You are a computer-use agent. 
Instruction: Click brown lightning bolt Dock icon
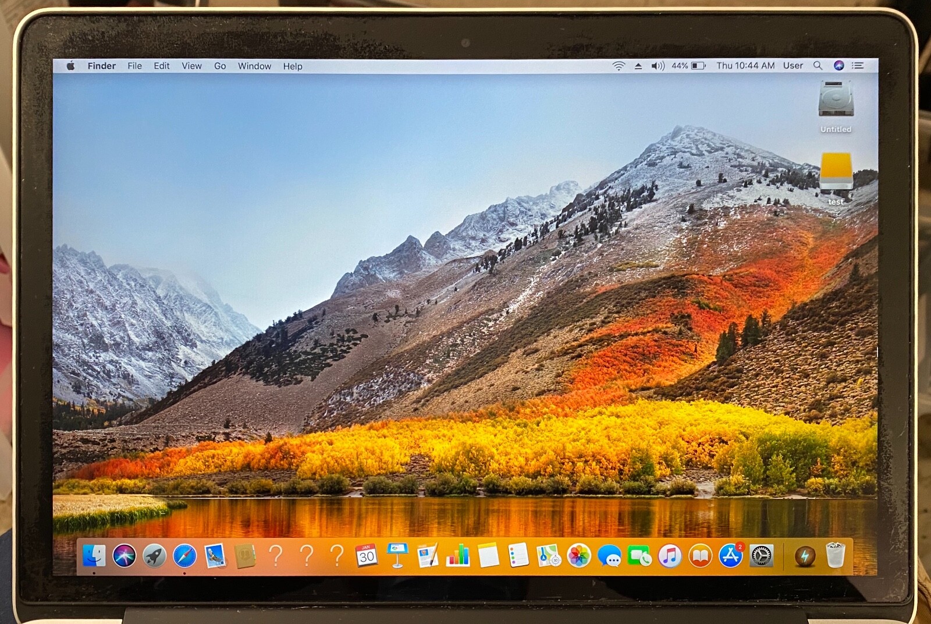pos(805,556)
